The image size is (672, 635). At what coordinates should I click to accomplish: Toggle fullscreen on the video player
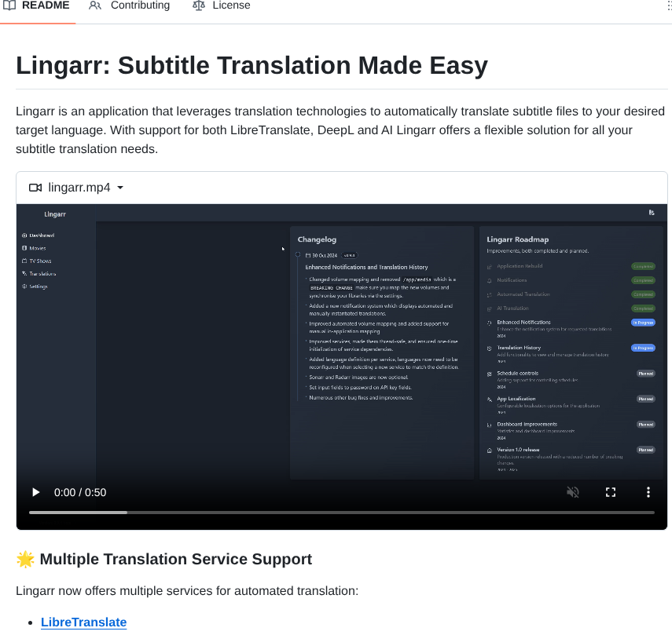click(611, 492)
